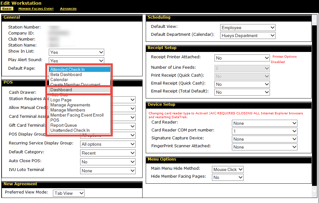Choose Dashboard from the Default Page list
This screenshot has height=203, width=319.
(x=61, y=90)
